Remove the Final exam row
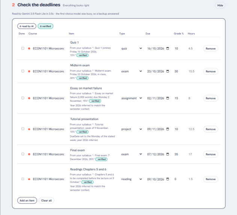The height and width of the screenshot is (215, 237). 211,154
